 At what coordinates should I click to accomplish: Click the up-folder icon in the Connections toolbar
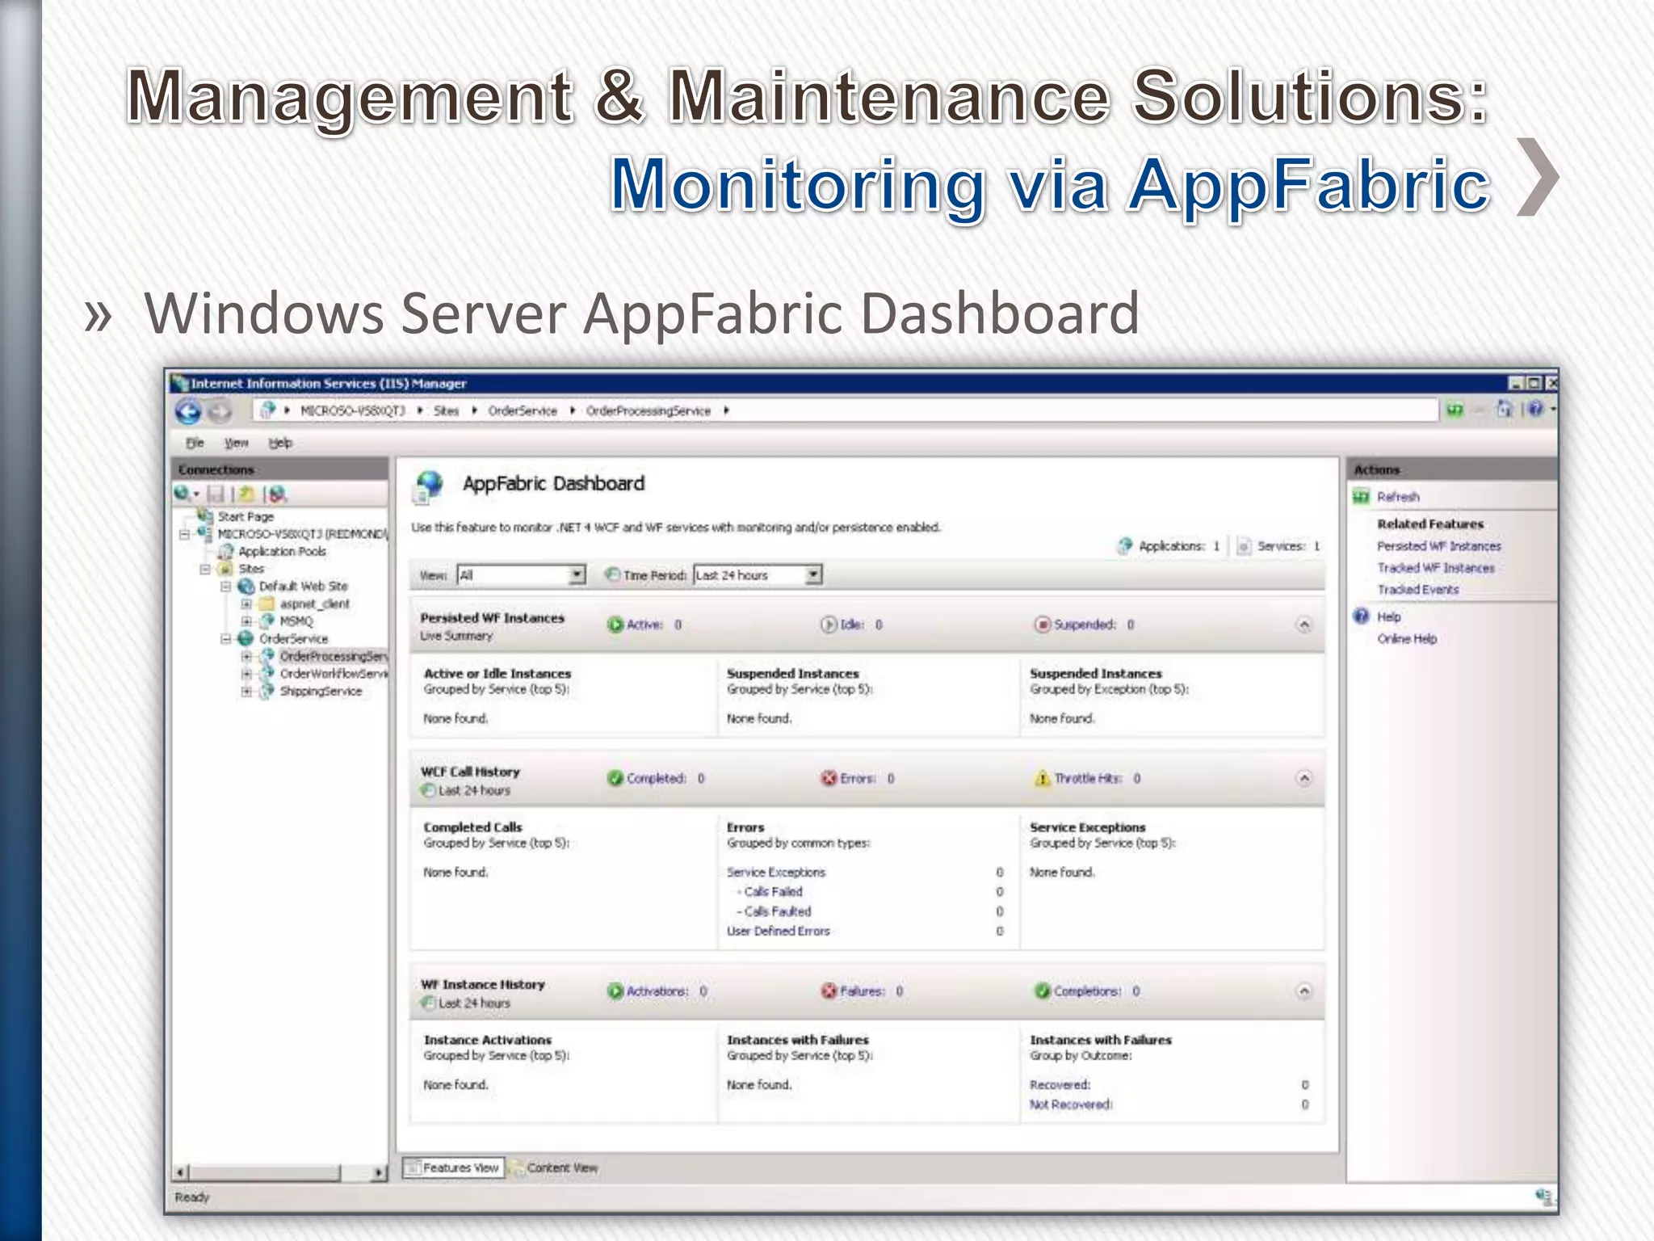point(247,494)
